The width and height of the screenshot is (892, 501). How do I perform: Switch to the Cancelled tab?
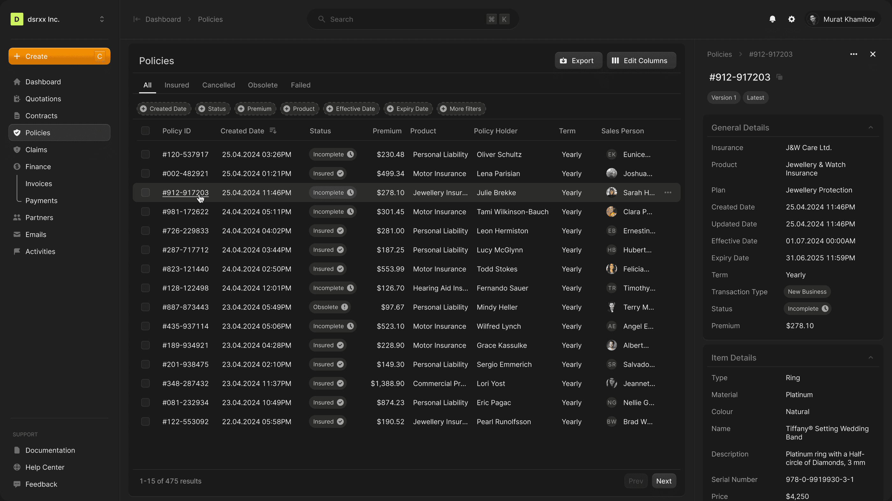[219, 85]
